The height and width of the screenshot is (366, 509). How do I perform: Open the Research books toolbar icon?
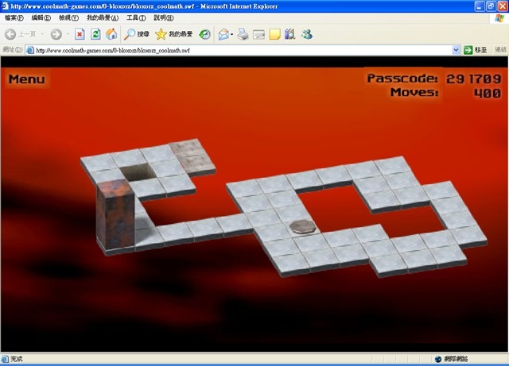pyautogui.click(x=289, y=34)
